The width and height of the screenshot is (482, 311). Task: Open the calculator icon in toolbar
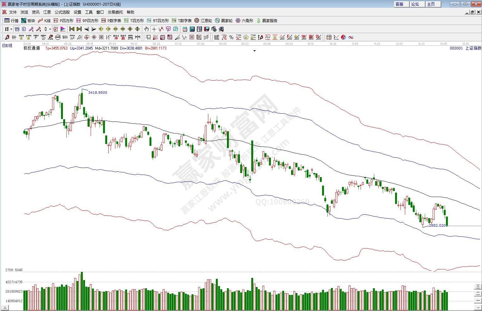tap(192, 29)
